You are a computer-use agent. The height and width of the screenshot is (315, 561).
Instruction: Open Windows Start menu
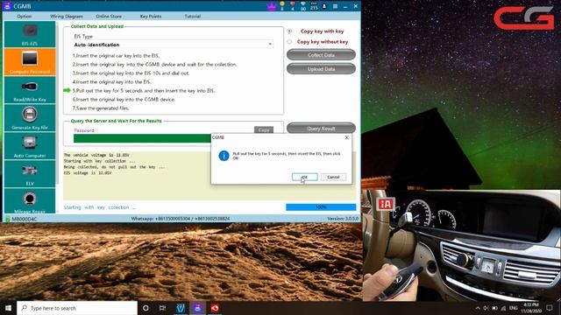click(x=8, y=308)
